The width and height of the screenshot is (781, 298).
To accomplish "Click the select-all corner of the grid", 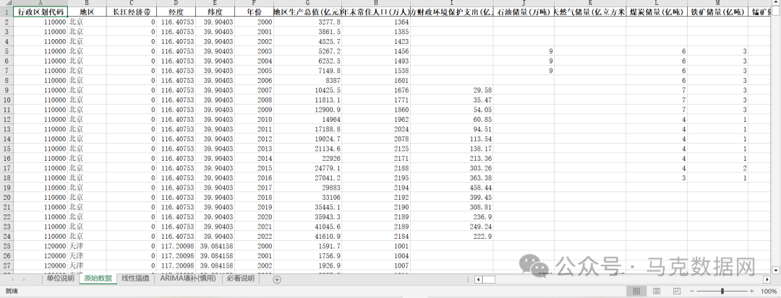I will 6,3.
